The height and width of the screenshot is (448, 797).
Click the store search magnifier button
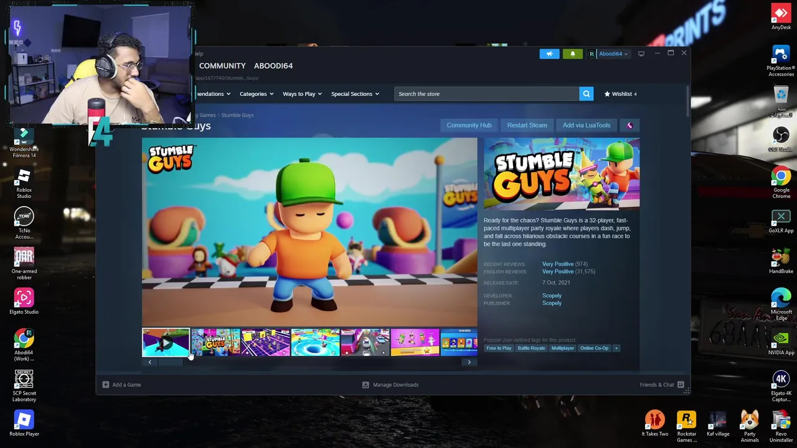pyautogui.click(x=586, y=94)
